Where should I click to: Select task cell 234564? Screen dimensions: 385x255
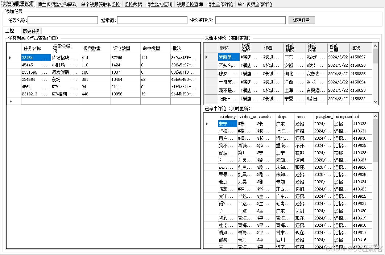point(36,79)
